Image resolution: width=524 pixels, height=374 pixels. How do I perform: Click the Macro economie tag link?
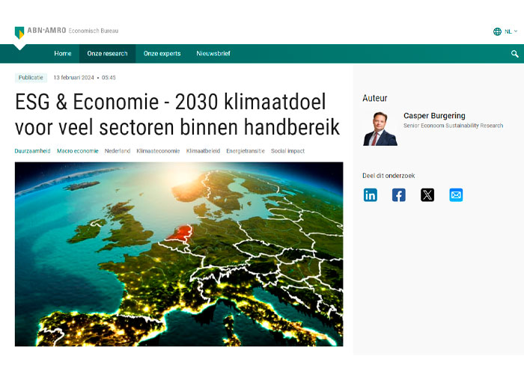(78, 151)
